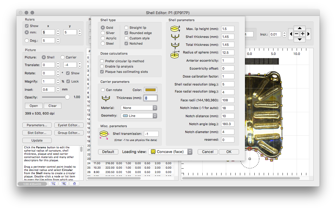This screenshot has height=210, width=336.
Task: Click the eyelet on the plaque image
Action: [x=275, y=76]
